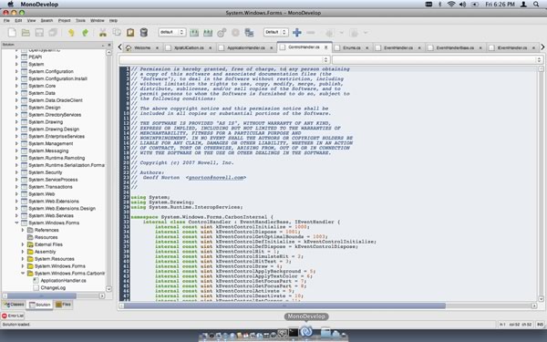Viewport: 547px width, 342px height.
Task: Close the Welcome tab
Action: [157, 47]
